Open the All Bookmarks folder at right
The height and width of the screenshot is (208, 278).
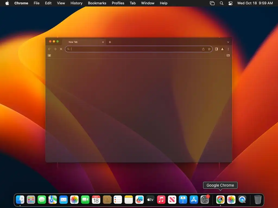[228, 55]
